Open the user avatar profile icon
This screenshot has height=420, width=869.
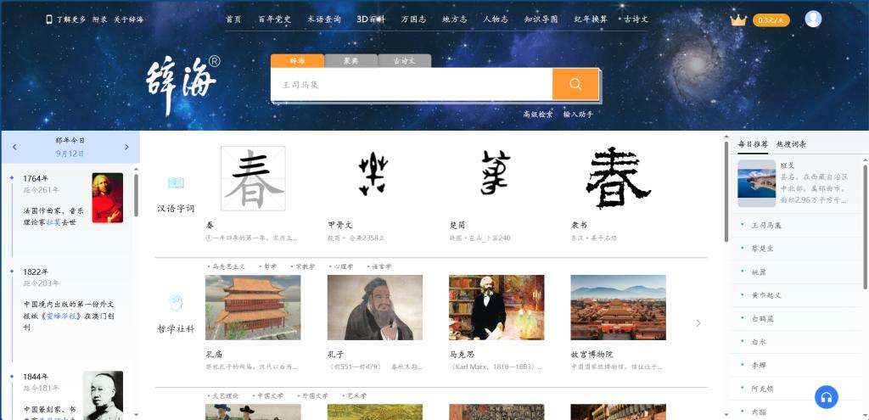coord(813,19)
